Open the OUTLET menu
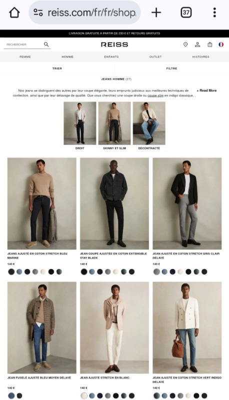 [x=155, y=56]
